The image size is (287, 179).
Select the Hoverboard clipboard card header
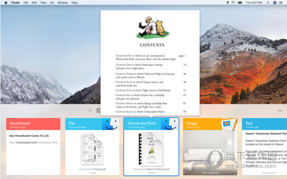[x=33, y=124]
